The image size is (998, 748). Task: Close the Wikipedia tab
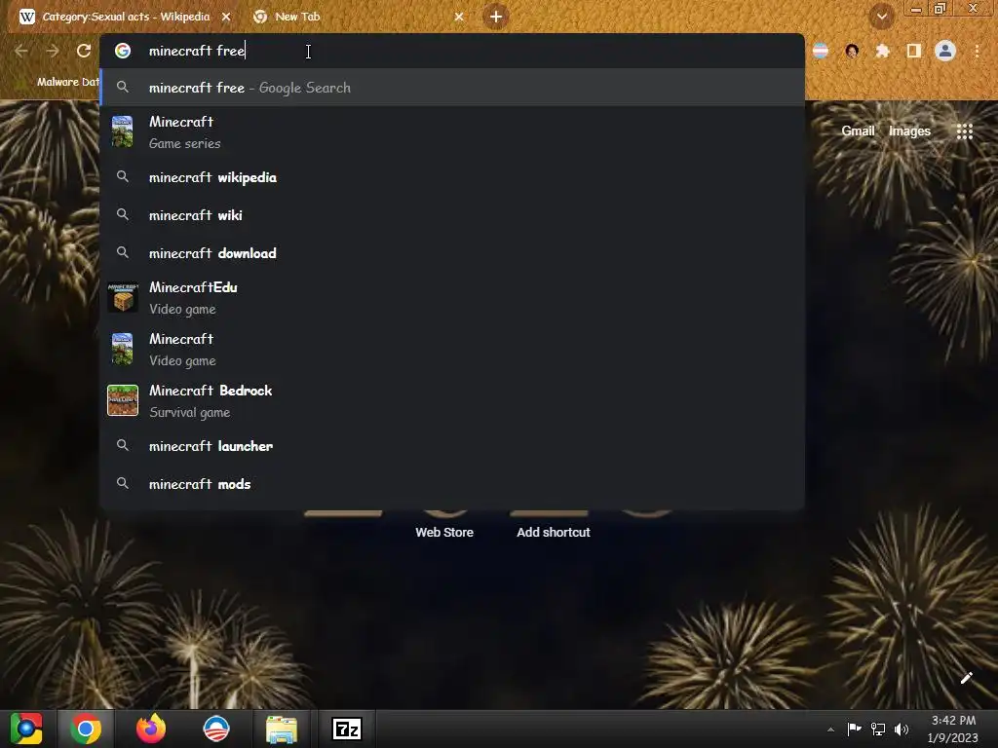pos(226,18)
